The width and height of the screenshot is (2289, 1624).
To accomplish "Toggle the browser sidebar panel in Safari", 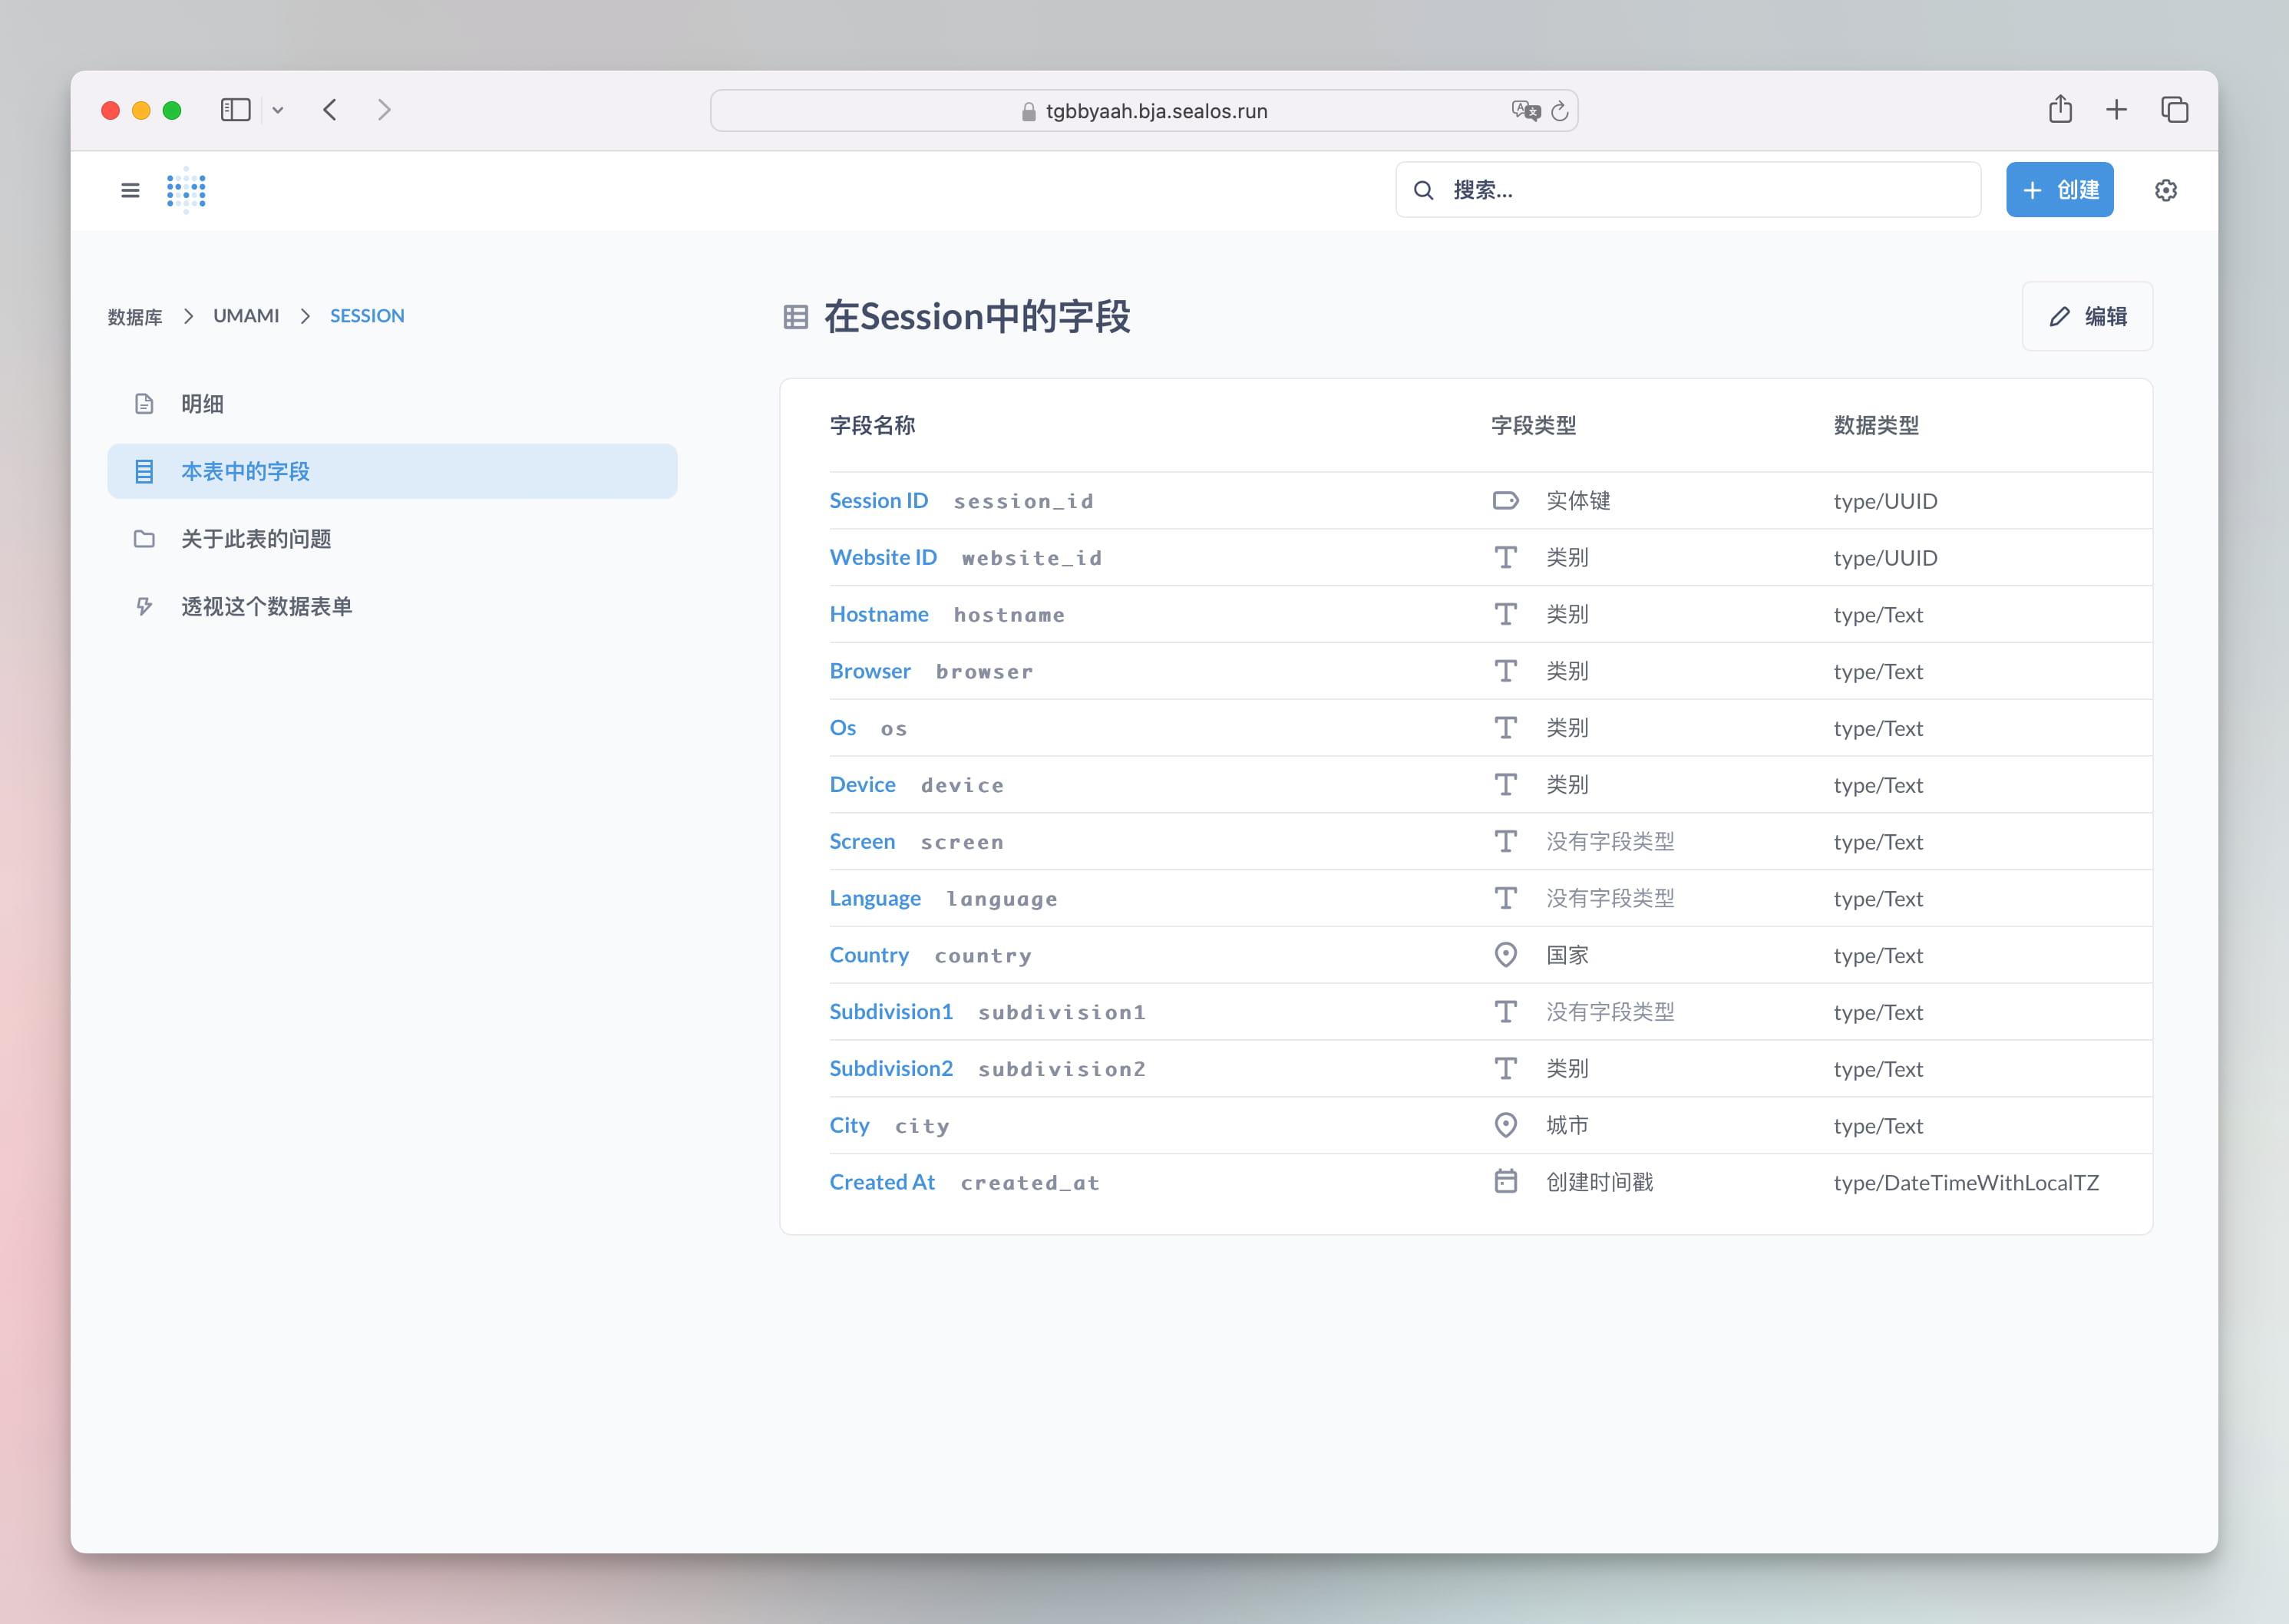I will pyautogui.click(x=235, y=110).
